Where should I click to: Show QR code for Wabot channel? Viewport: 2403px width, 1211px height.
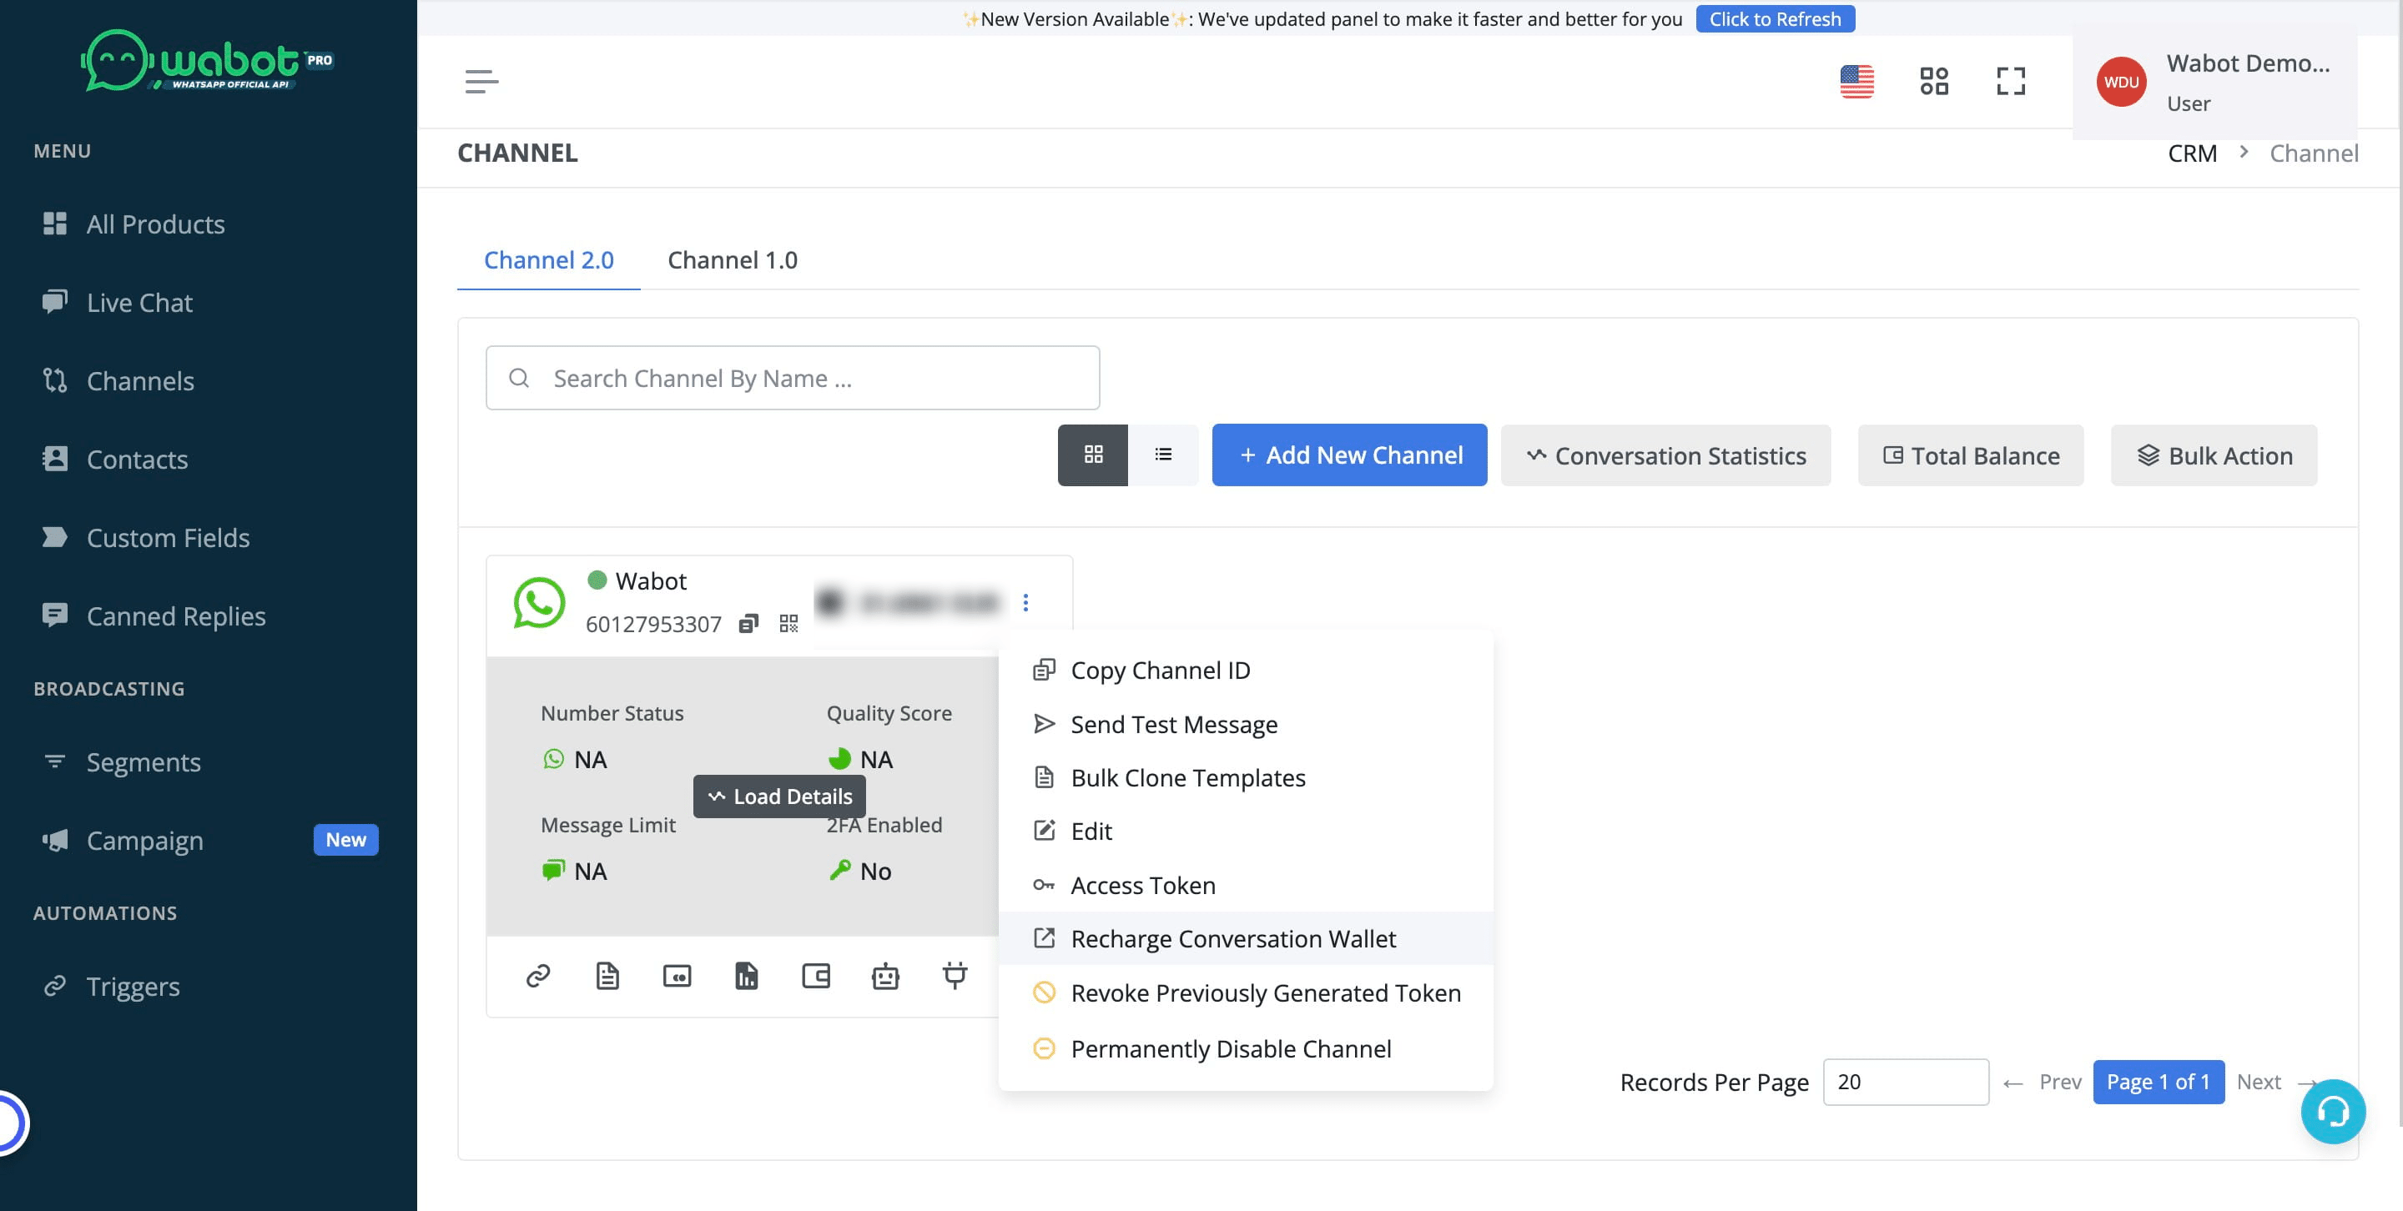click(x=788, y=624)
